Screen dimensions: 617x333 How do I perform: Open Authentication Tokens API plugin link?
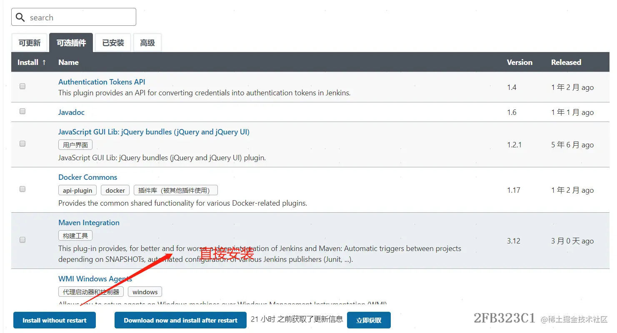(102, 82)
